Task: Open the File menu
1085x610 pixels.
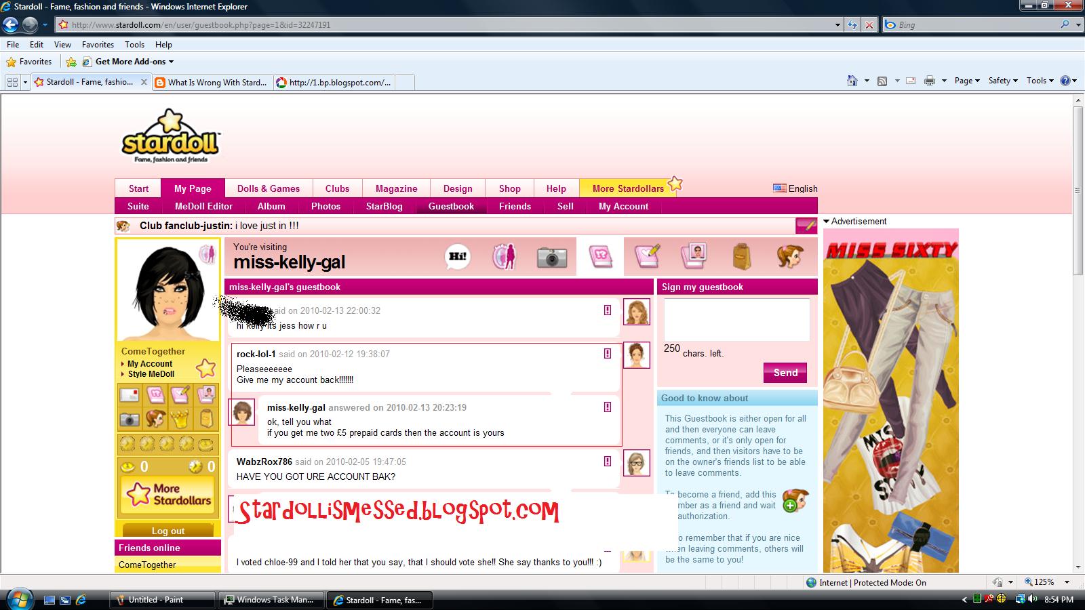Action: click(x=13, y=45)
